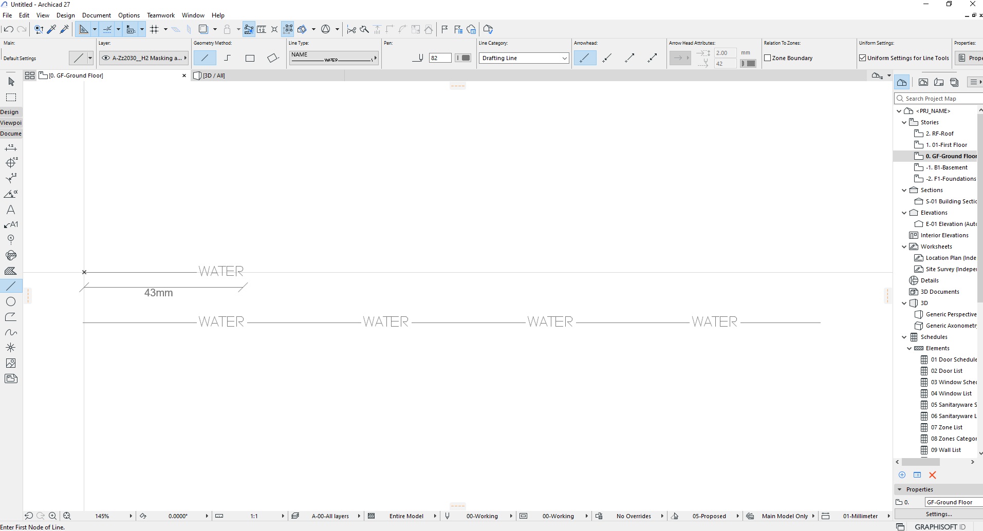Click the Inject Parameters syringe icon
This screenshot has height=531, width=983.
pos(64,29)
